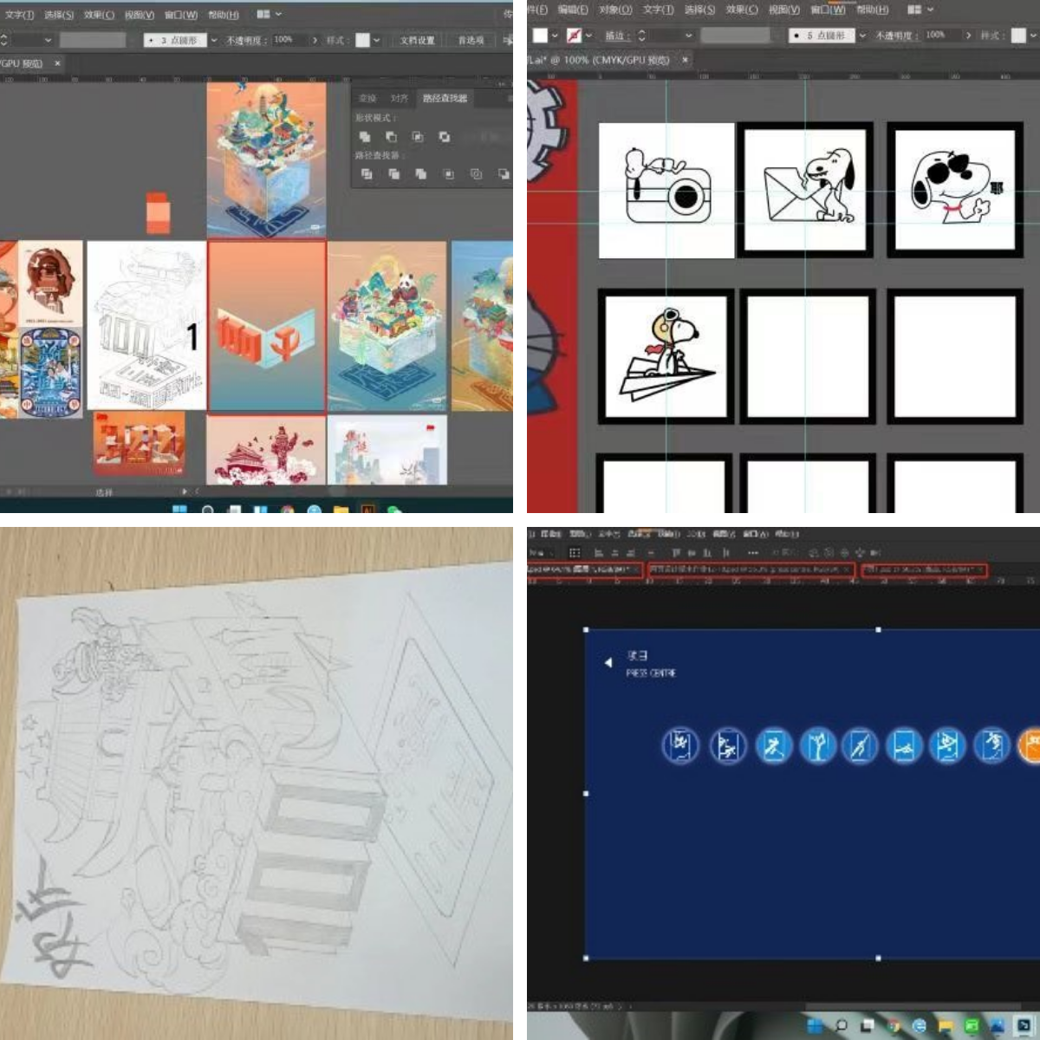Expand the 5 点圆形 brush dropdown
Screen dimensions: 1040x1040
pyautogui.click(x=862, y=36)
